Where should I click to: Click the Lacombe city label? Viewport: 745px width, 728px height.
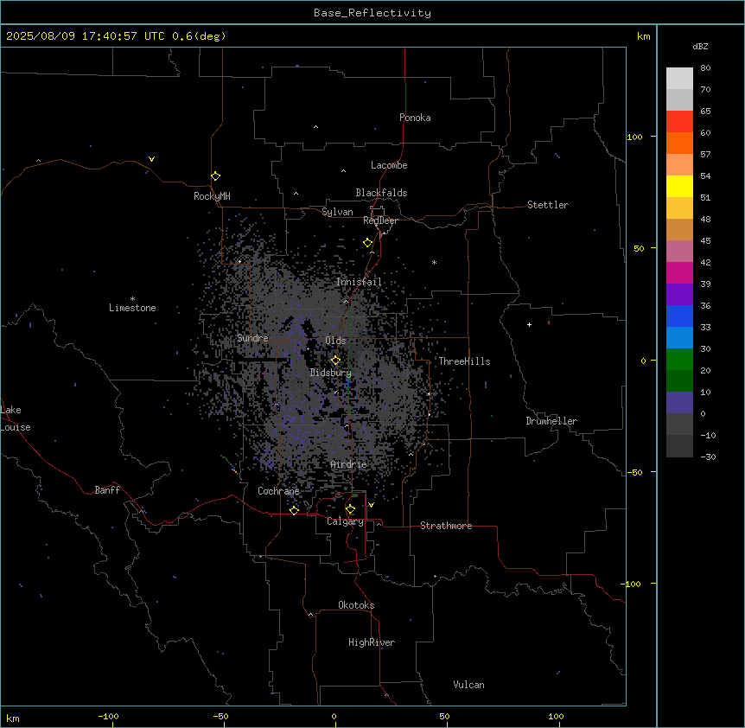[389, 165]
